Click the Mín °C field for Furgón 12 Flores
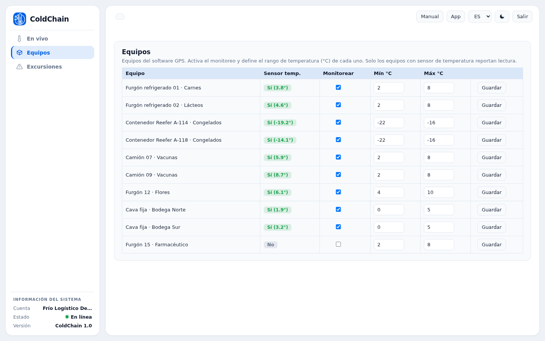 [389, 192]
